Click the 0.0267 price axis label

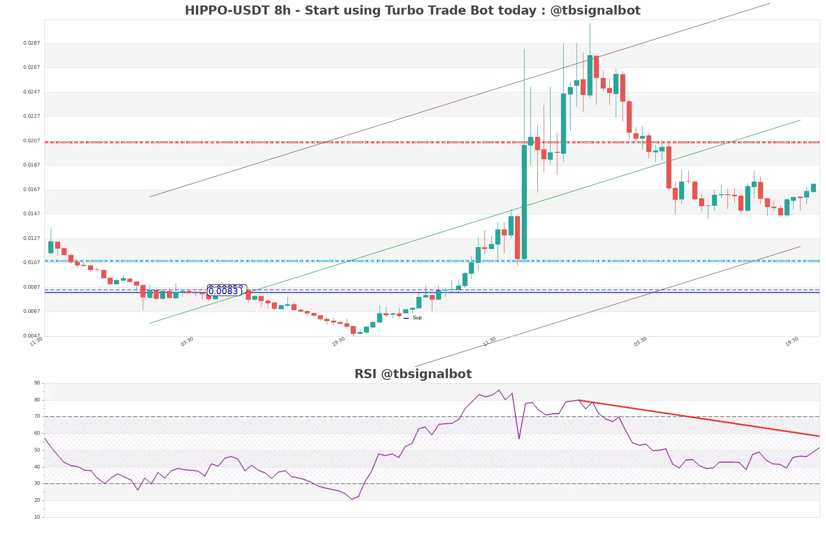click(31, 67)
